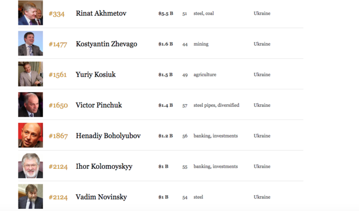The width and height of the screenshot is (359, 211).
Task: Select Yuriy Kosiuk's photo thumbnail
Action: 31,74
